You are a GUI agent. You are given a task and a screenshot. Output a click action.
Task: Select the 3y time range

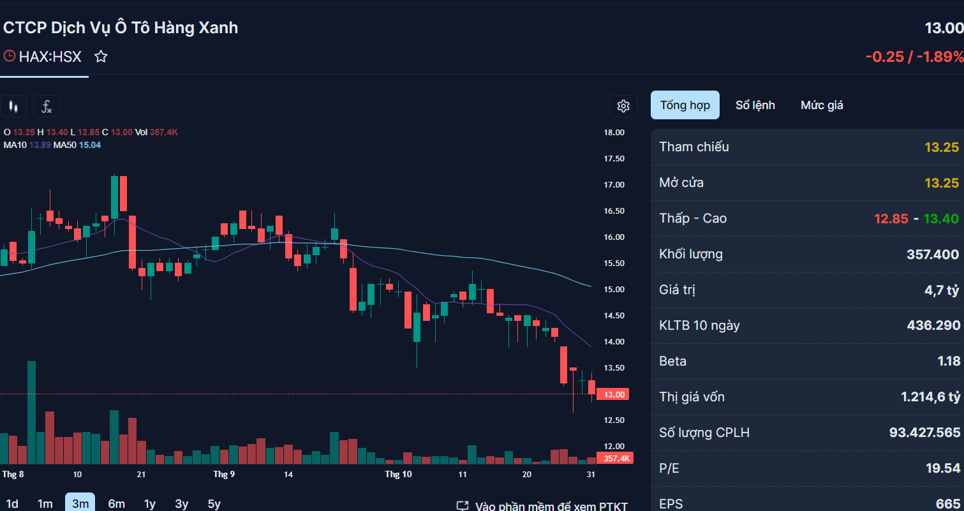(x=182, y=504)
